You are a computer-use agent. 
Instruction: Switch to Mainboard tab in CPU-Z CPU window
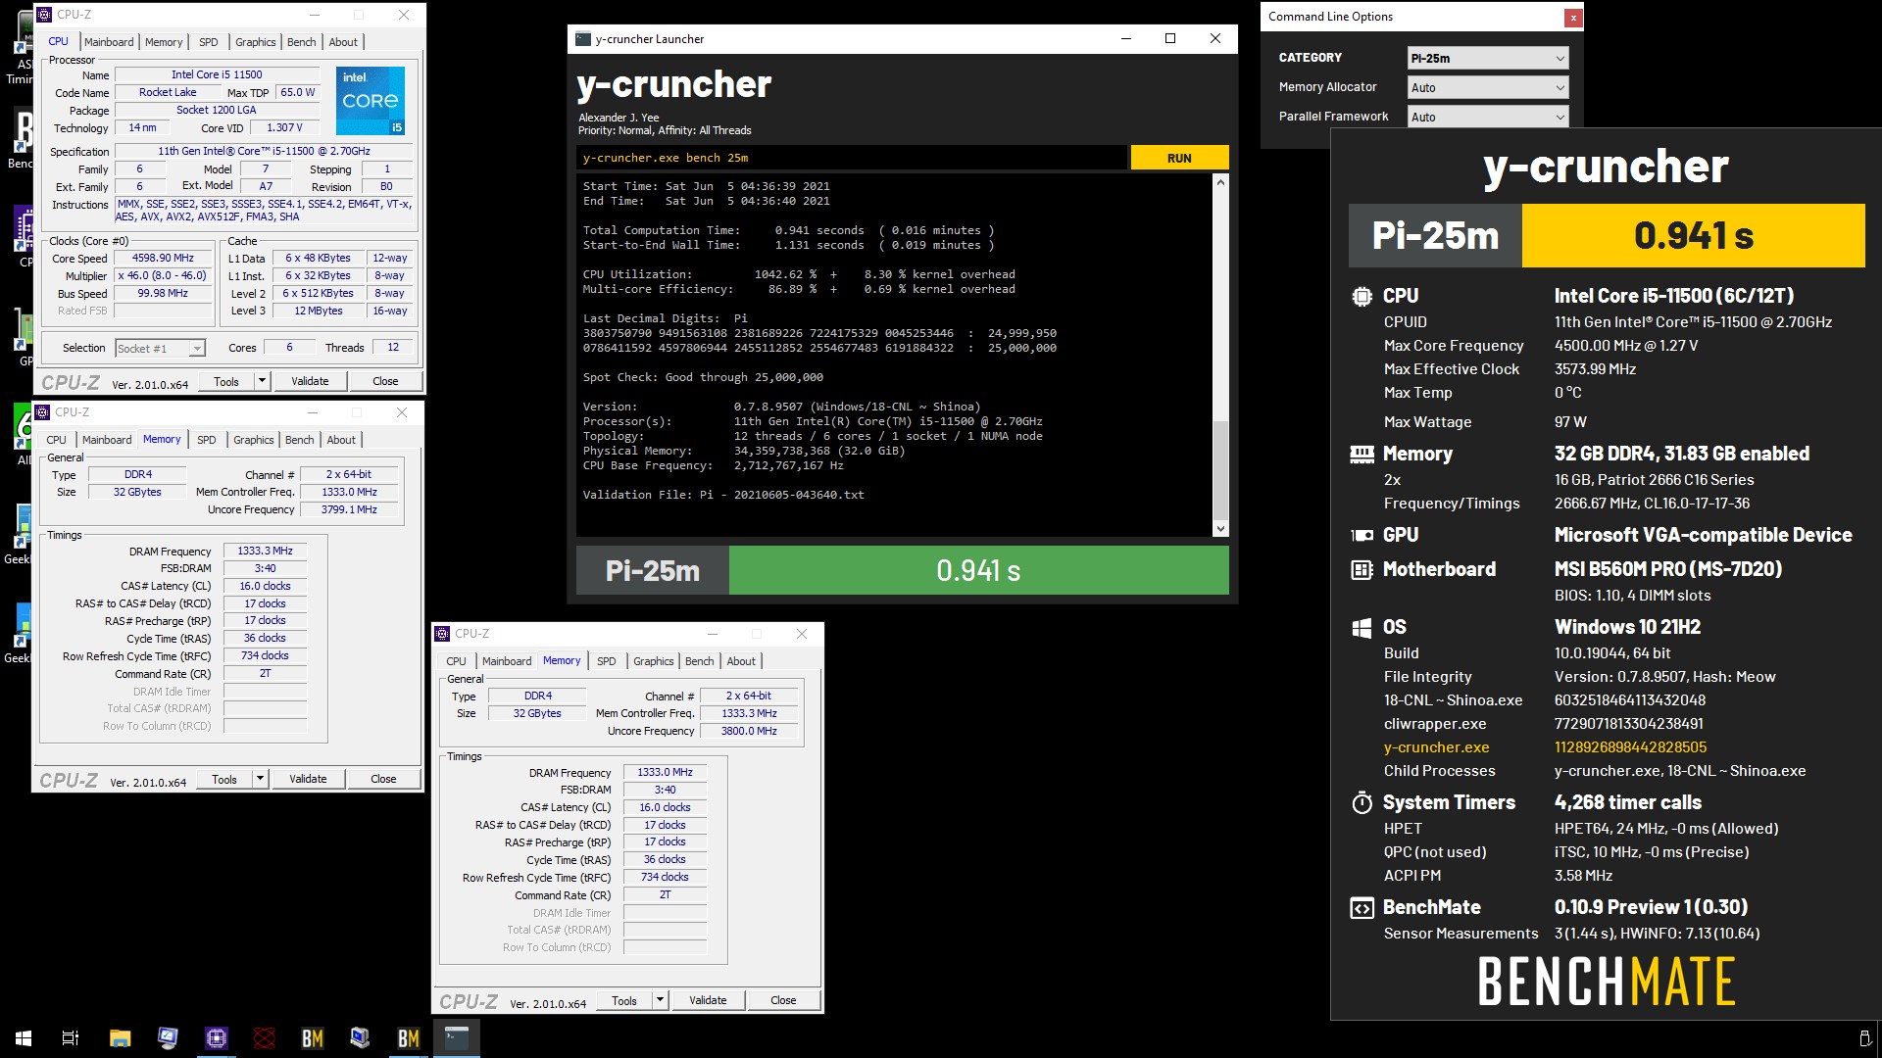[109, 42]
